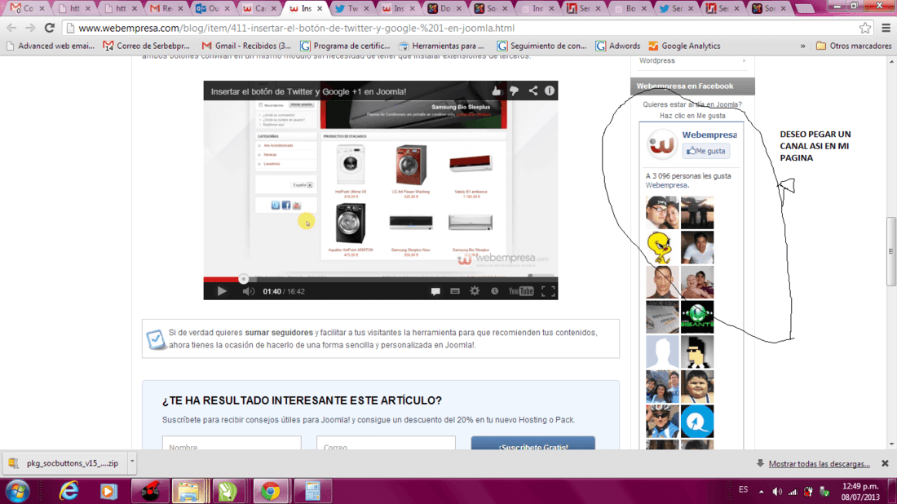Close the active Ins tab
This screenshot has height=504, width=897.
point(320,9)
